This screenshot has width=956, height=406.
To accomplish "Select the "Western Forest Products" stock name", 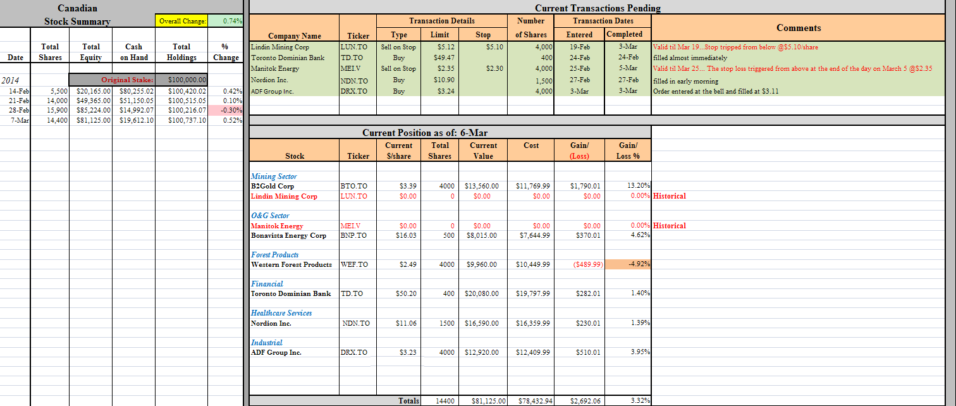I will [291, 264].
